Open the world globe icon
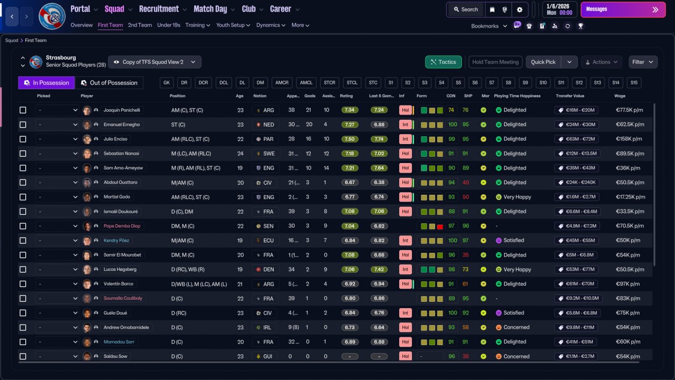 (506, 9)
